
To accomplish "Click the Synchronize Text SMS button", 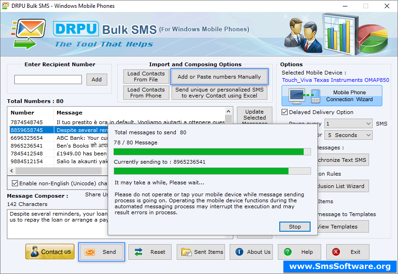I will [343, 160].
